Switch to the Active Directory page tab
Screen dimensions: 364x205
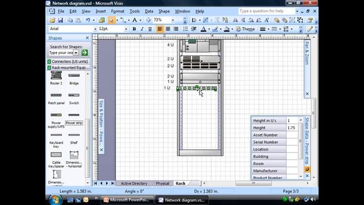[134, 183]
